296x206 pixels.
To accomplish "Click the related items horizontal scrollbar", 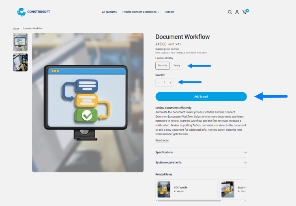I will tap(189, 200).
